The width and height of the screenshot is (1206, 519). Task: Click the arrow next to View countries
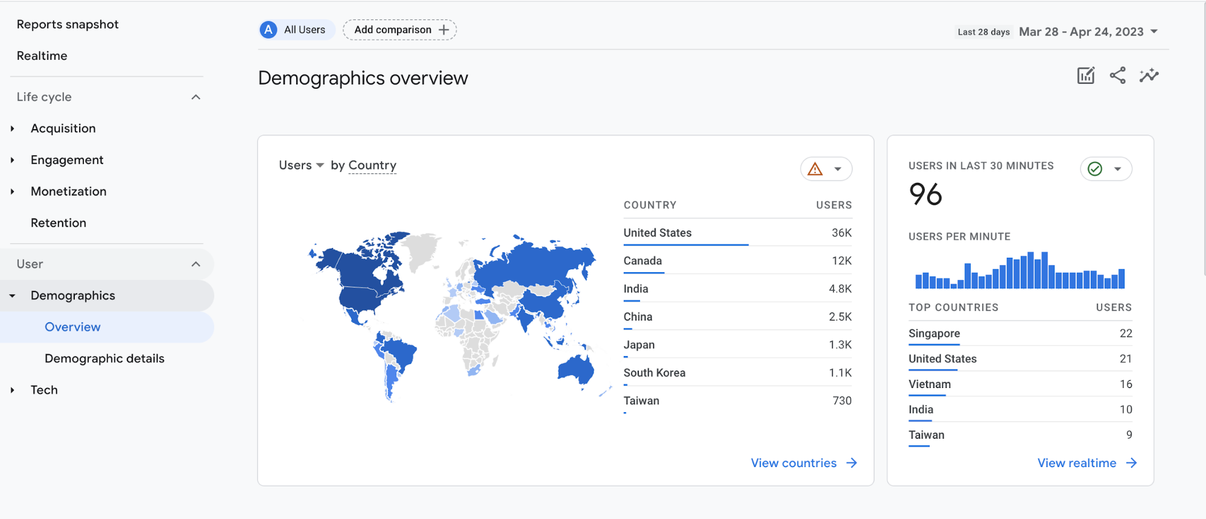click(852, 463)
